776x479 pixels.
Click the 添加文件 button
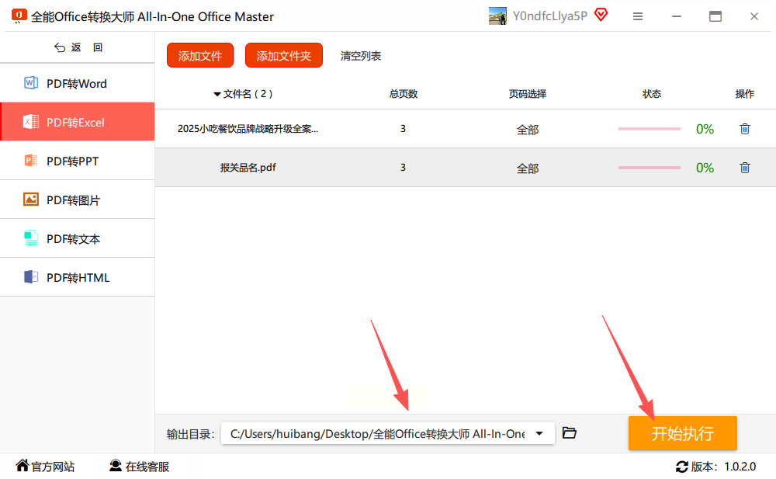[200, 55]
